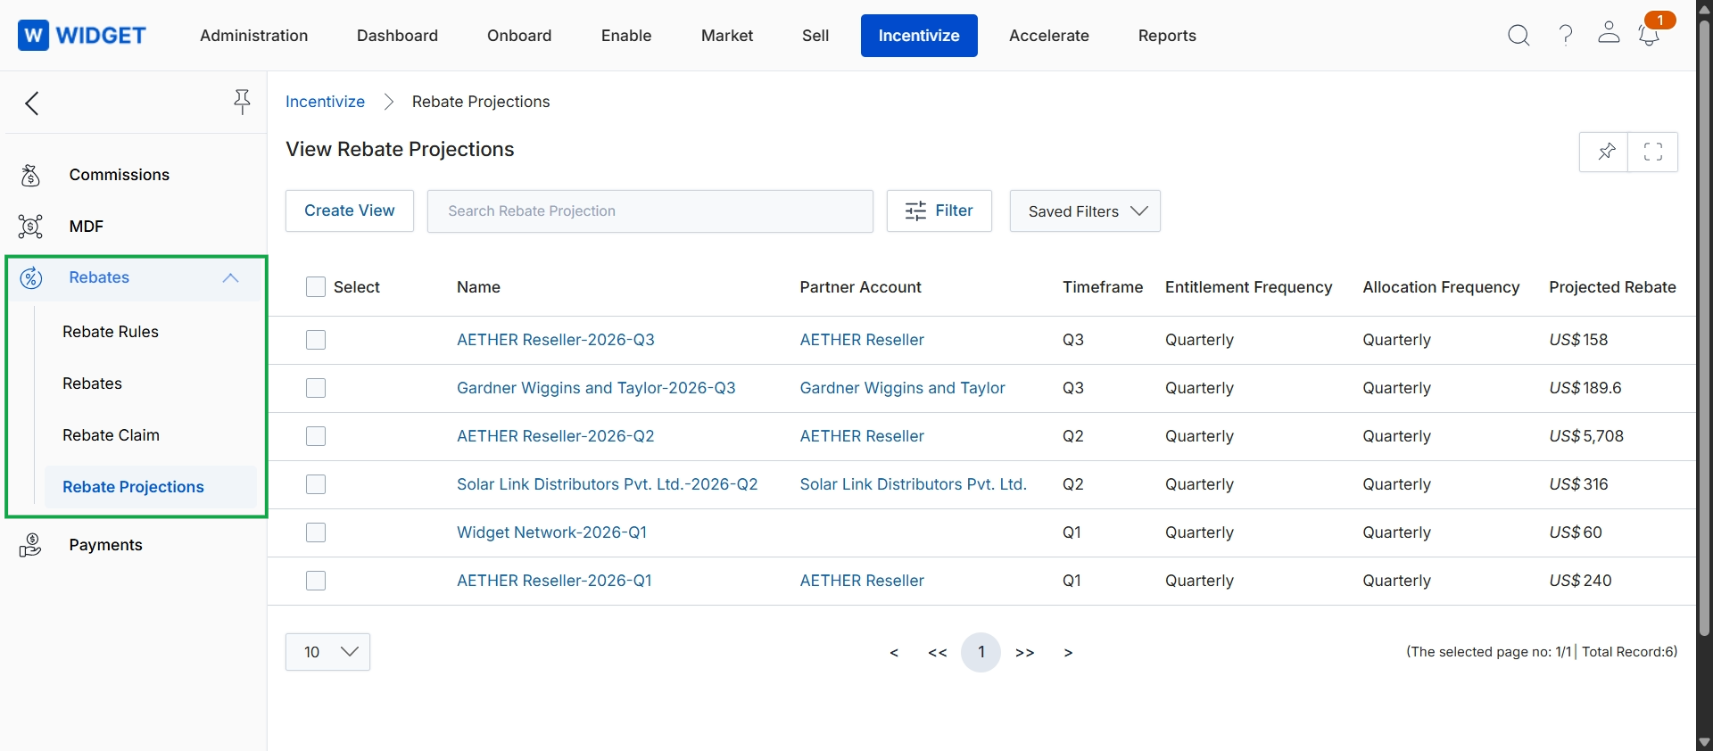Go to next page arrow
Viewport: 1713px width, 751px height.
coord(1068,653)
